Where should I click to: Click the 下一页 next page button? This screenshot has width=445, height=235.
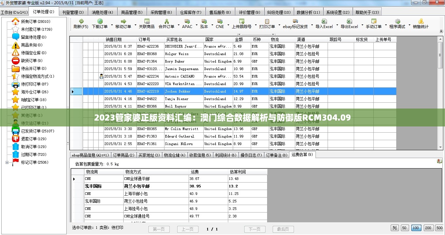click(254, 229)
